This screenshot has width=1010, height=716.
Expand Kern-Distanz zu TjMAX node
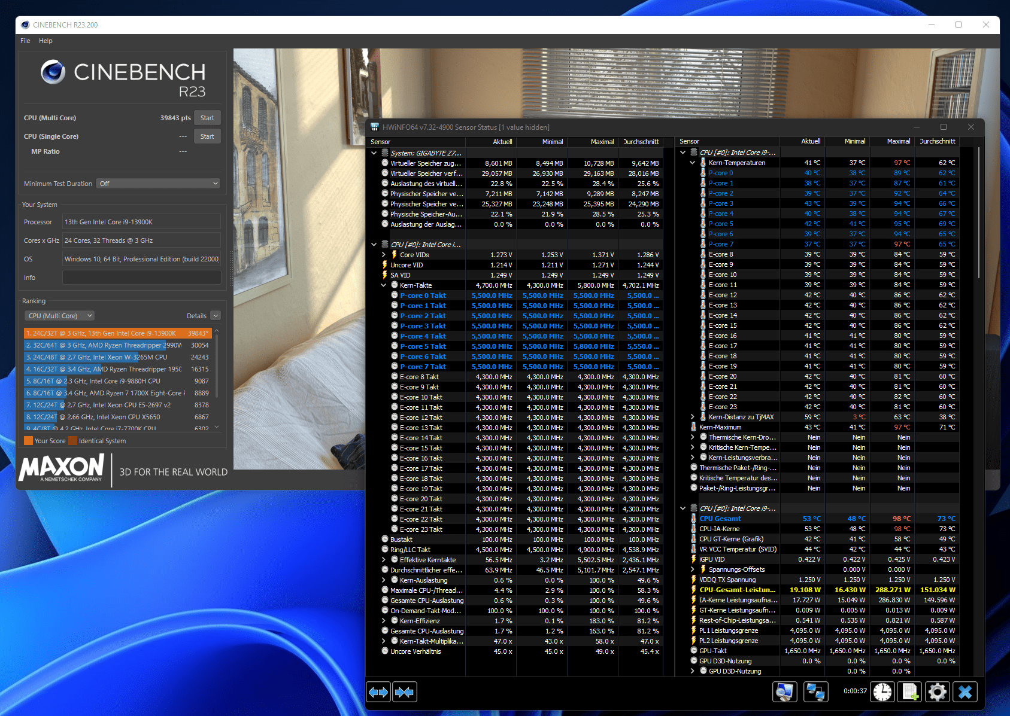(x=693, y=417)
